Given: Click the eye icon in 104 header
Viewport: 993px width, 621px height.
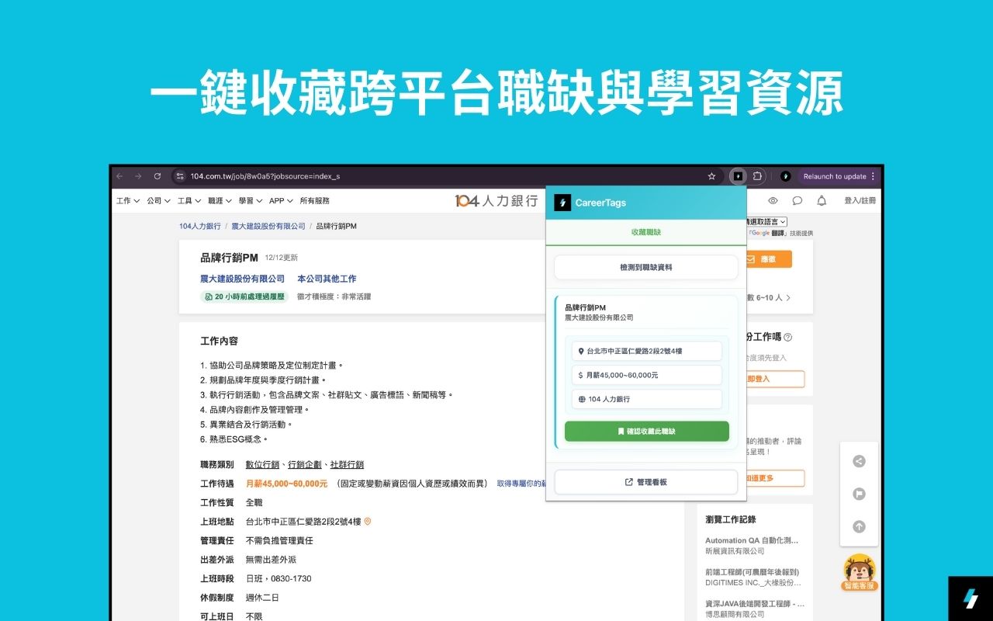Looking at the screenshot, I should [772, 200].
